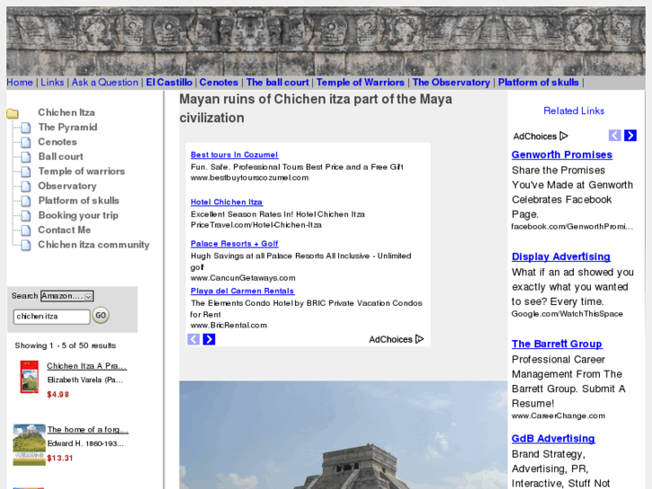Open Palace Resorts + Golf ad link

click(234, 243)
